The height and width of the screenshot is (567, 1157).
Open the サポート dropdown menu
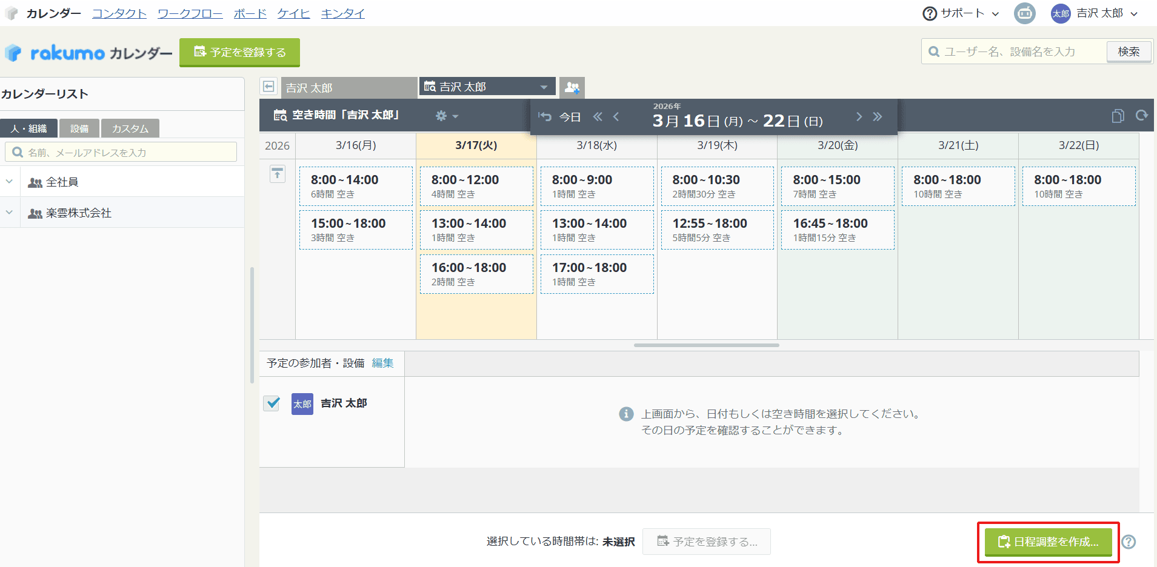961,13
